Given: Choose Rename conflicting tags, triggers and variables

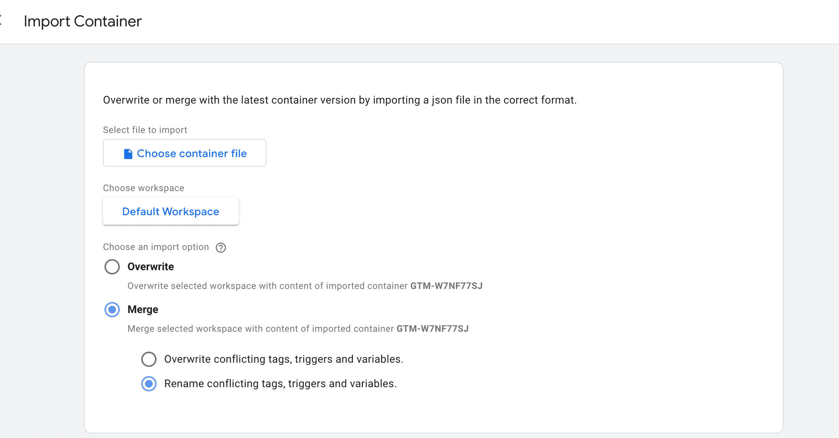Looking at the screenshot, I should [149, 384].
